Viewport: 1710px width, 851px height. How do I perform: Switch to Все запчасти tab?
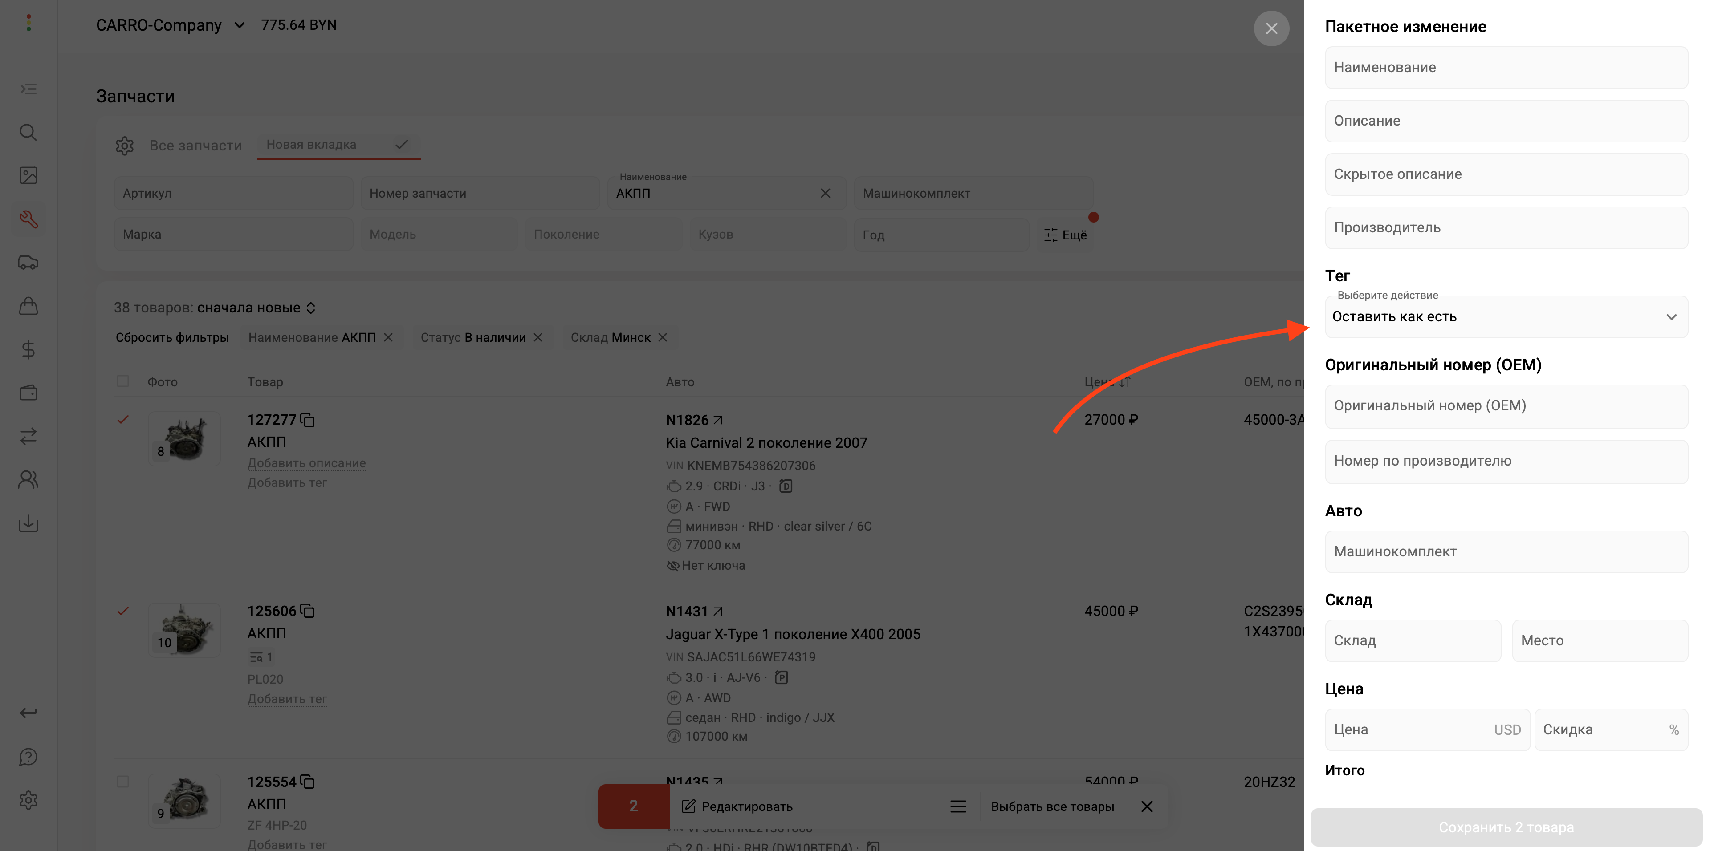point(195,145)
